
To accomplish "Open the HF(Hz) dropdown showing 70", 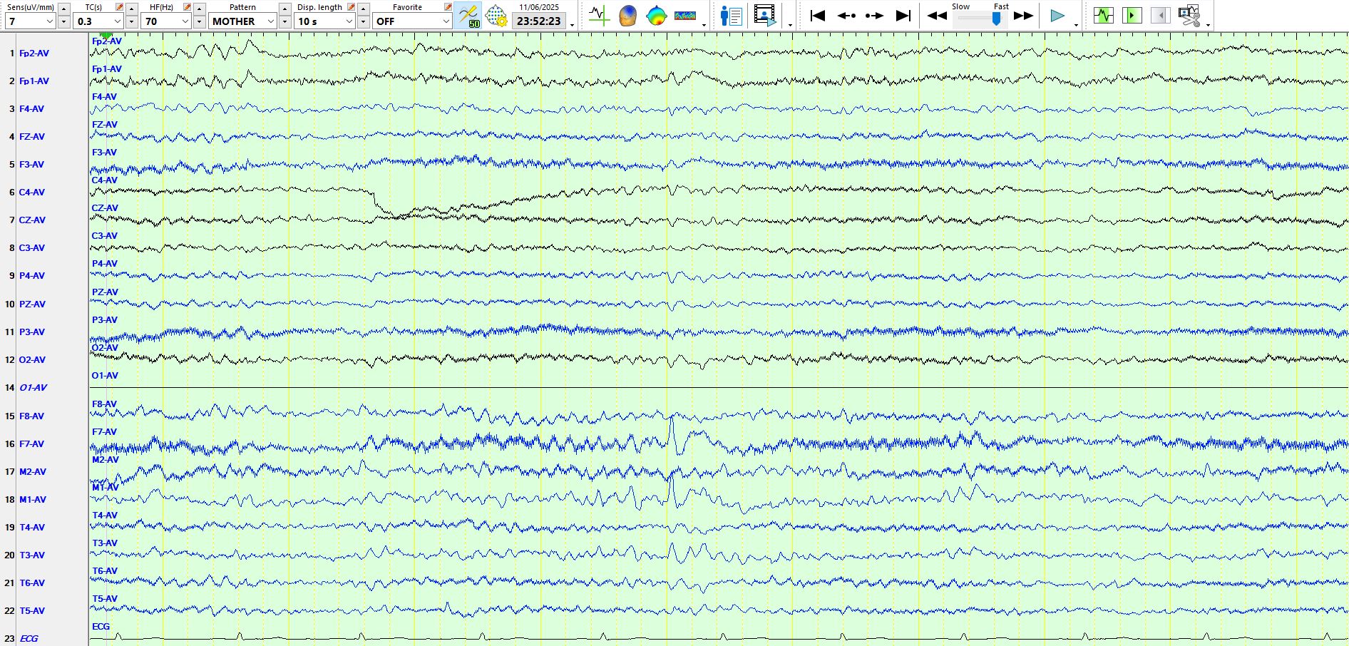I will 166,21.
